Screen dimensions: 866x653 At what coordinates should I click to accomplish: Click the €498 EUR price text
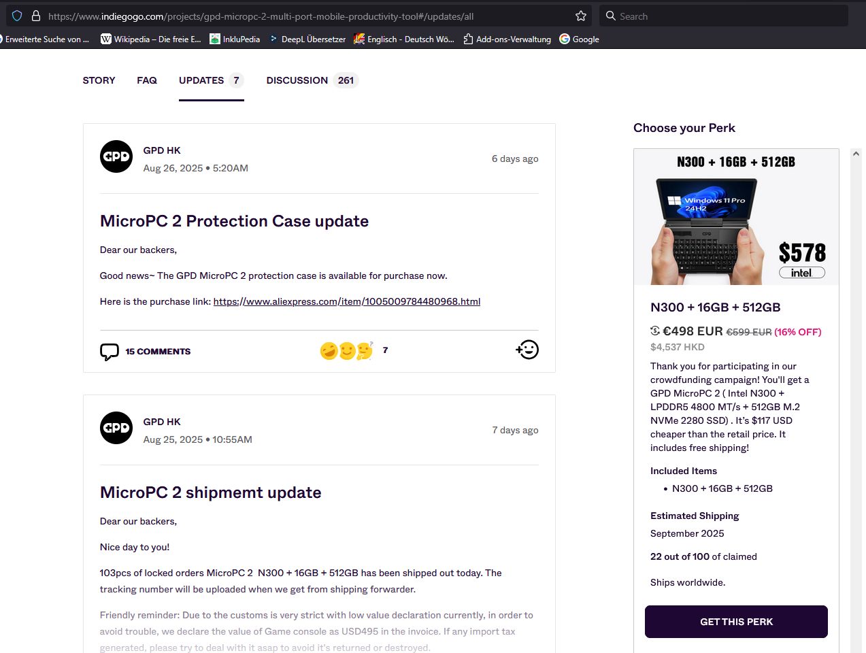pos(693,331)
